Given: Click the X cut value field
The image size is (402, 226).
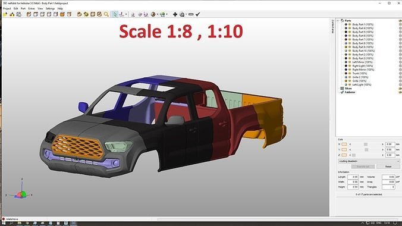Looking at the screenshot, I should 390,145.
